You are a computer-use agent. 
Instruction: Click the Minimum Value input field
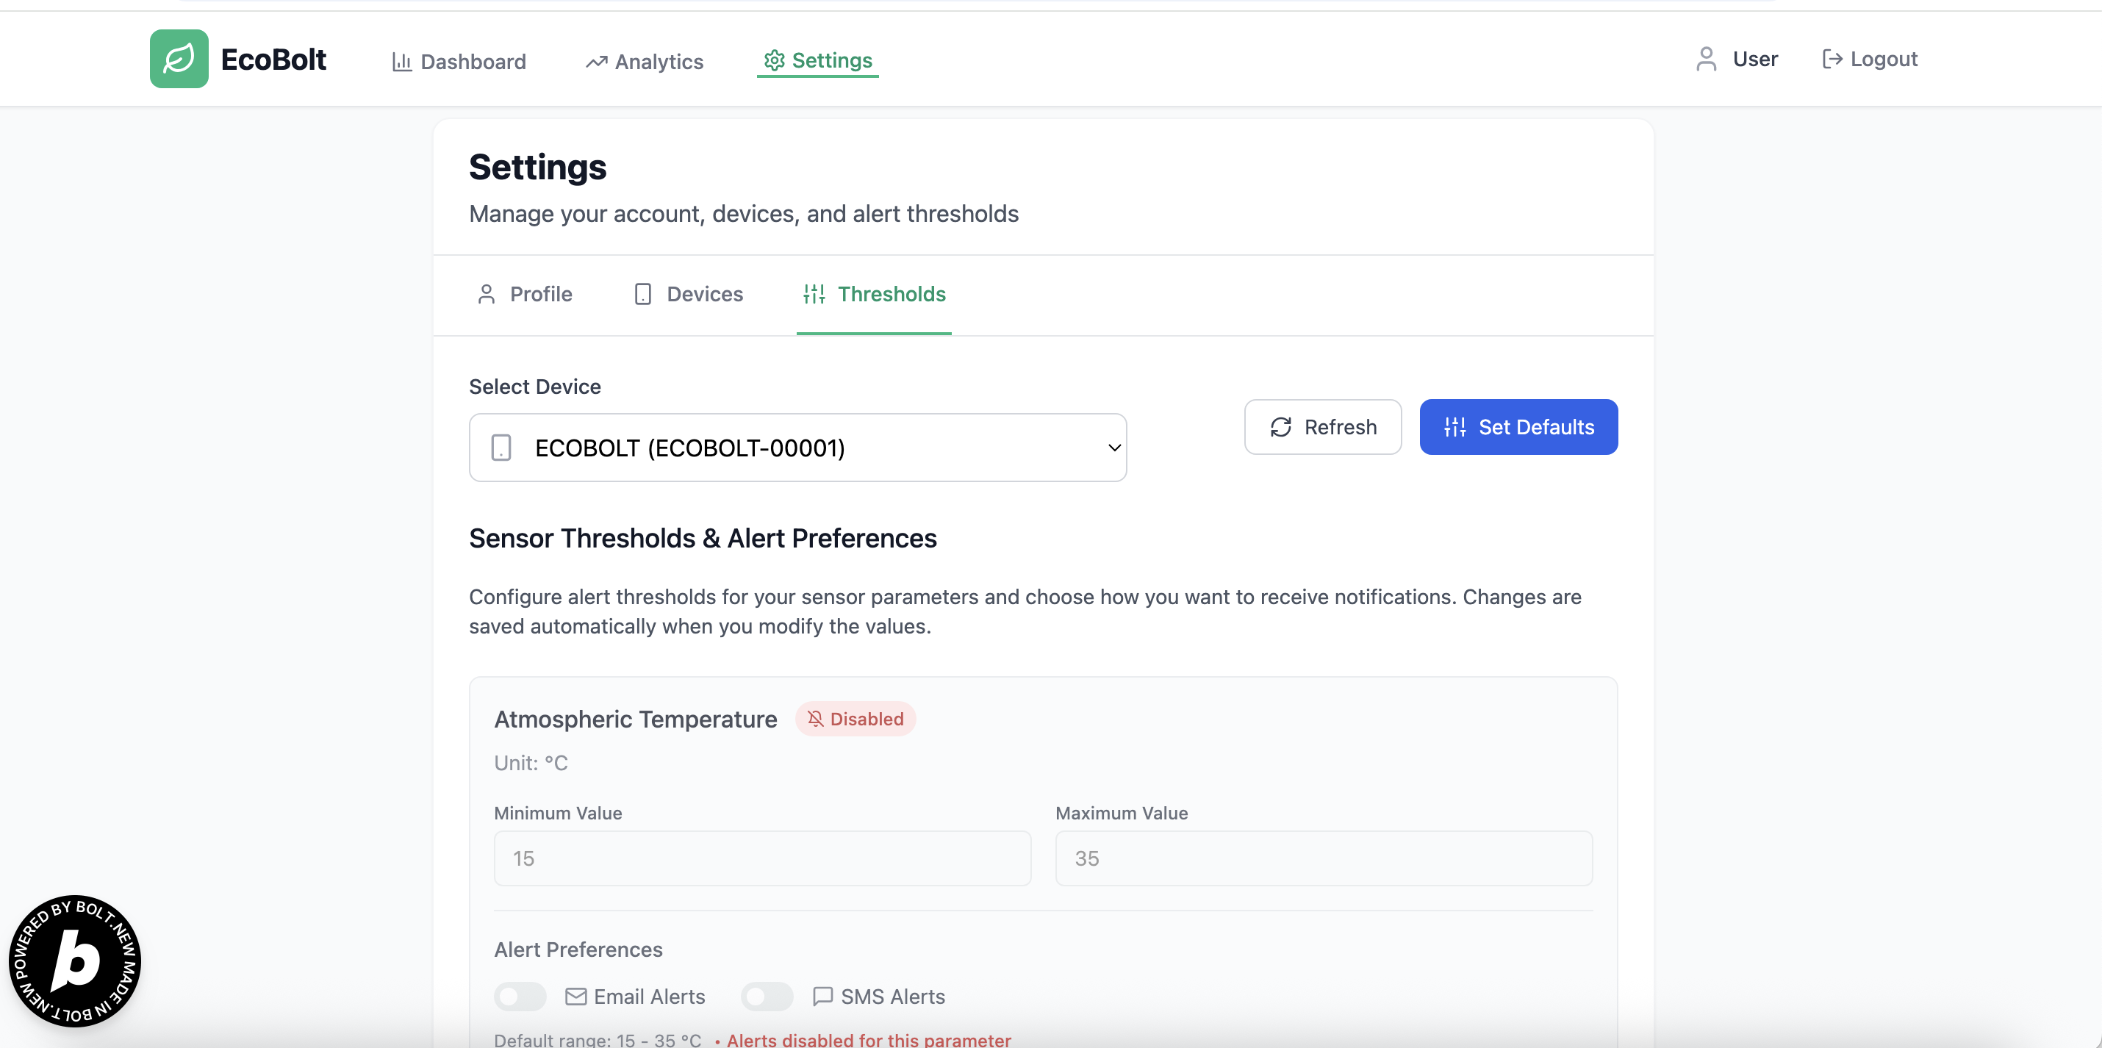tap(761, 858)
